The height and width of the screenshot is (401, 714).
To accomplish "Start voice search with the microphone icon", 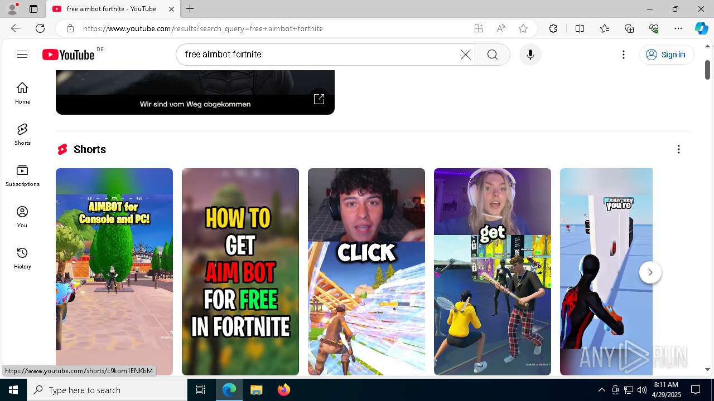I will [x=530, y=55].
